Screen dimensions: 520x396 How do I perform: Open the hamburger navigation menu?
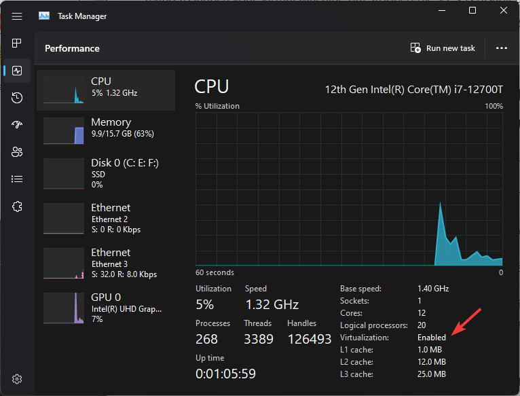point(17,16)
